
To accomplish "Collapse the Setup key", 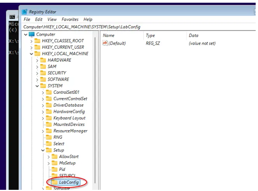I will pos(43,150).
